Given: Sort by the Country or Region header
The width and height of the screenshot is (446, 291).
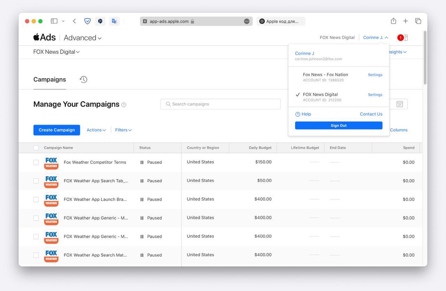Looking at the screenshot, I should (x=203, y=148).
